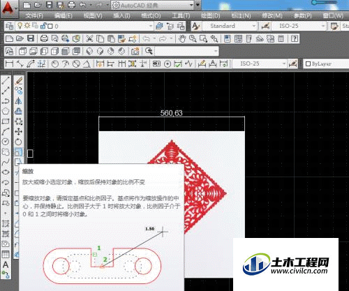Click the Plot Preview icon
Image resolution: width=349 pixels, height=291 pixels.
point(54,38)
